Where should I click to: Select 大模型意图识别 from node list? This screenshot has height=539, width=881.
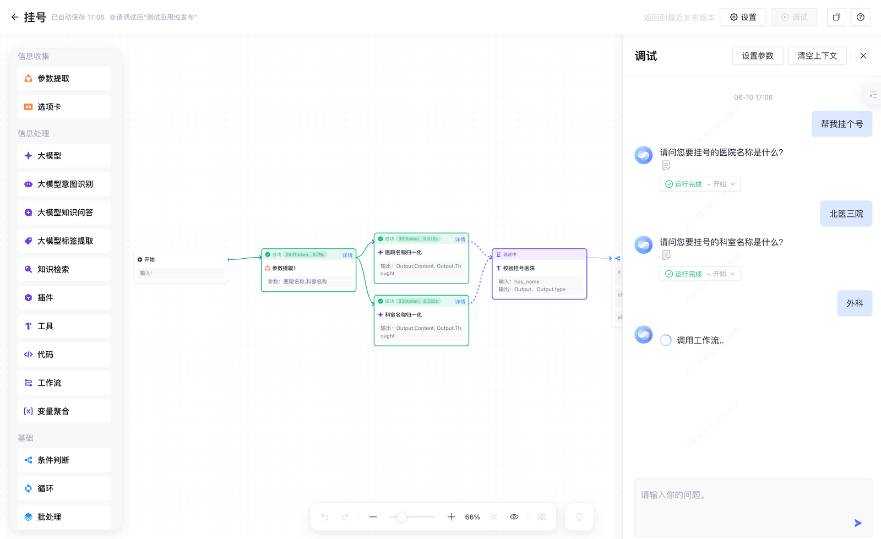64,184
